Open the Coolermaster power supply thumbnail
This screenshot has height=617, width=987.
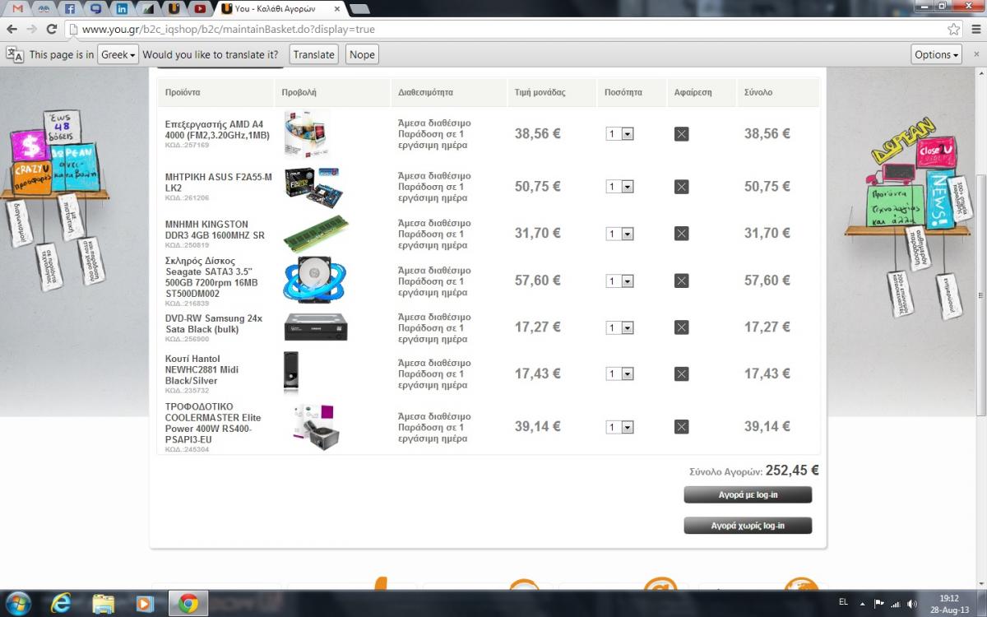[x=315, y=426]
